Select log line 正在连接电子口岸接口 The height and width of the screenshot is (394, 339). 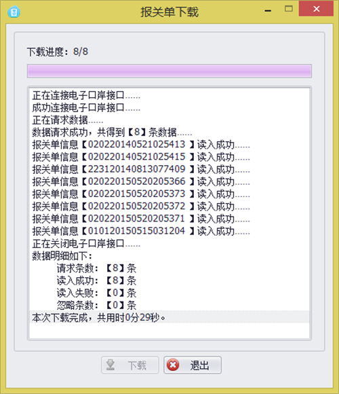pos(86,96)
